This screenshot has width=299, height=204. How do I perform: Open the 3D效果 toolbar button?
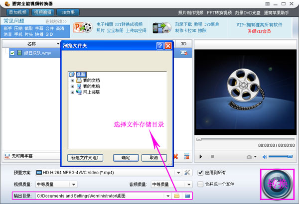[x=68, y=12]
